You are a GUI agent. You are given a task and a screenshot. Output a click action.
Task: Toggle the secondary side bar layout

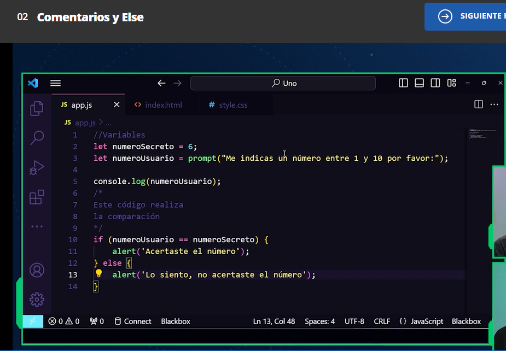[x=435, y=83]
